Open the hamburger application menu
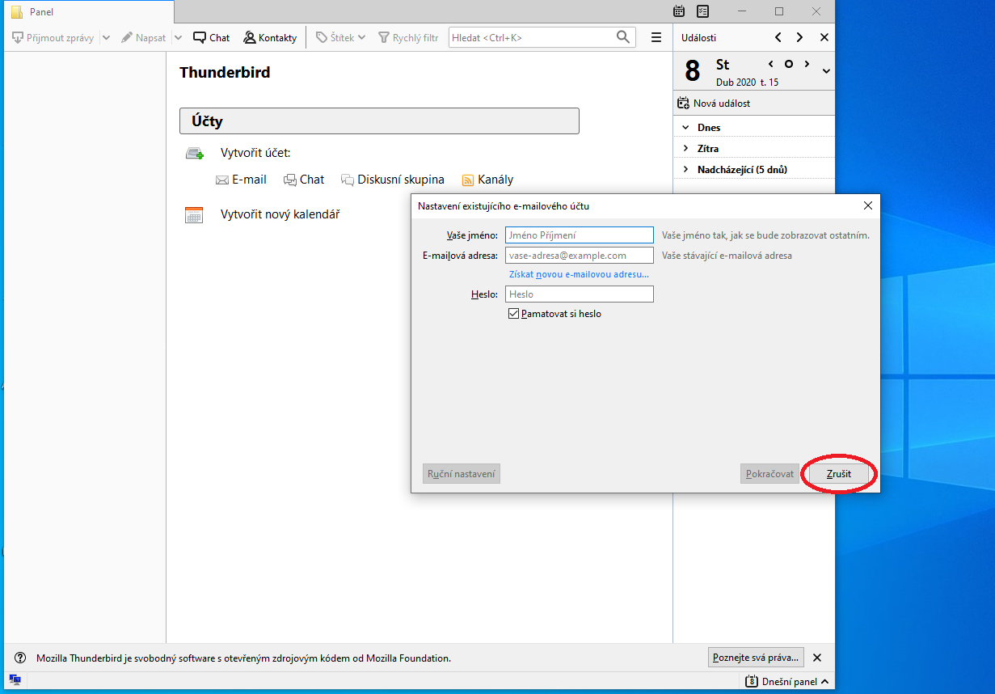The image size is (995, 694). (656, 38)
